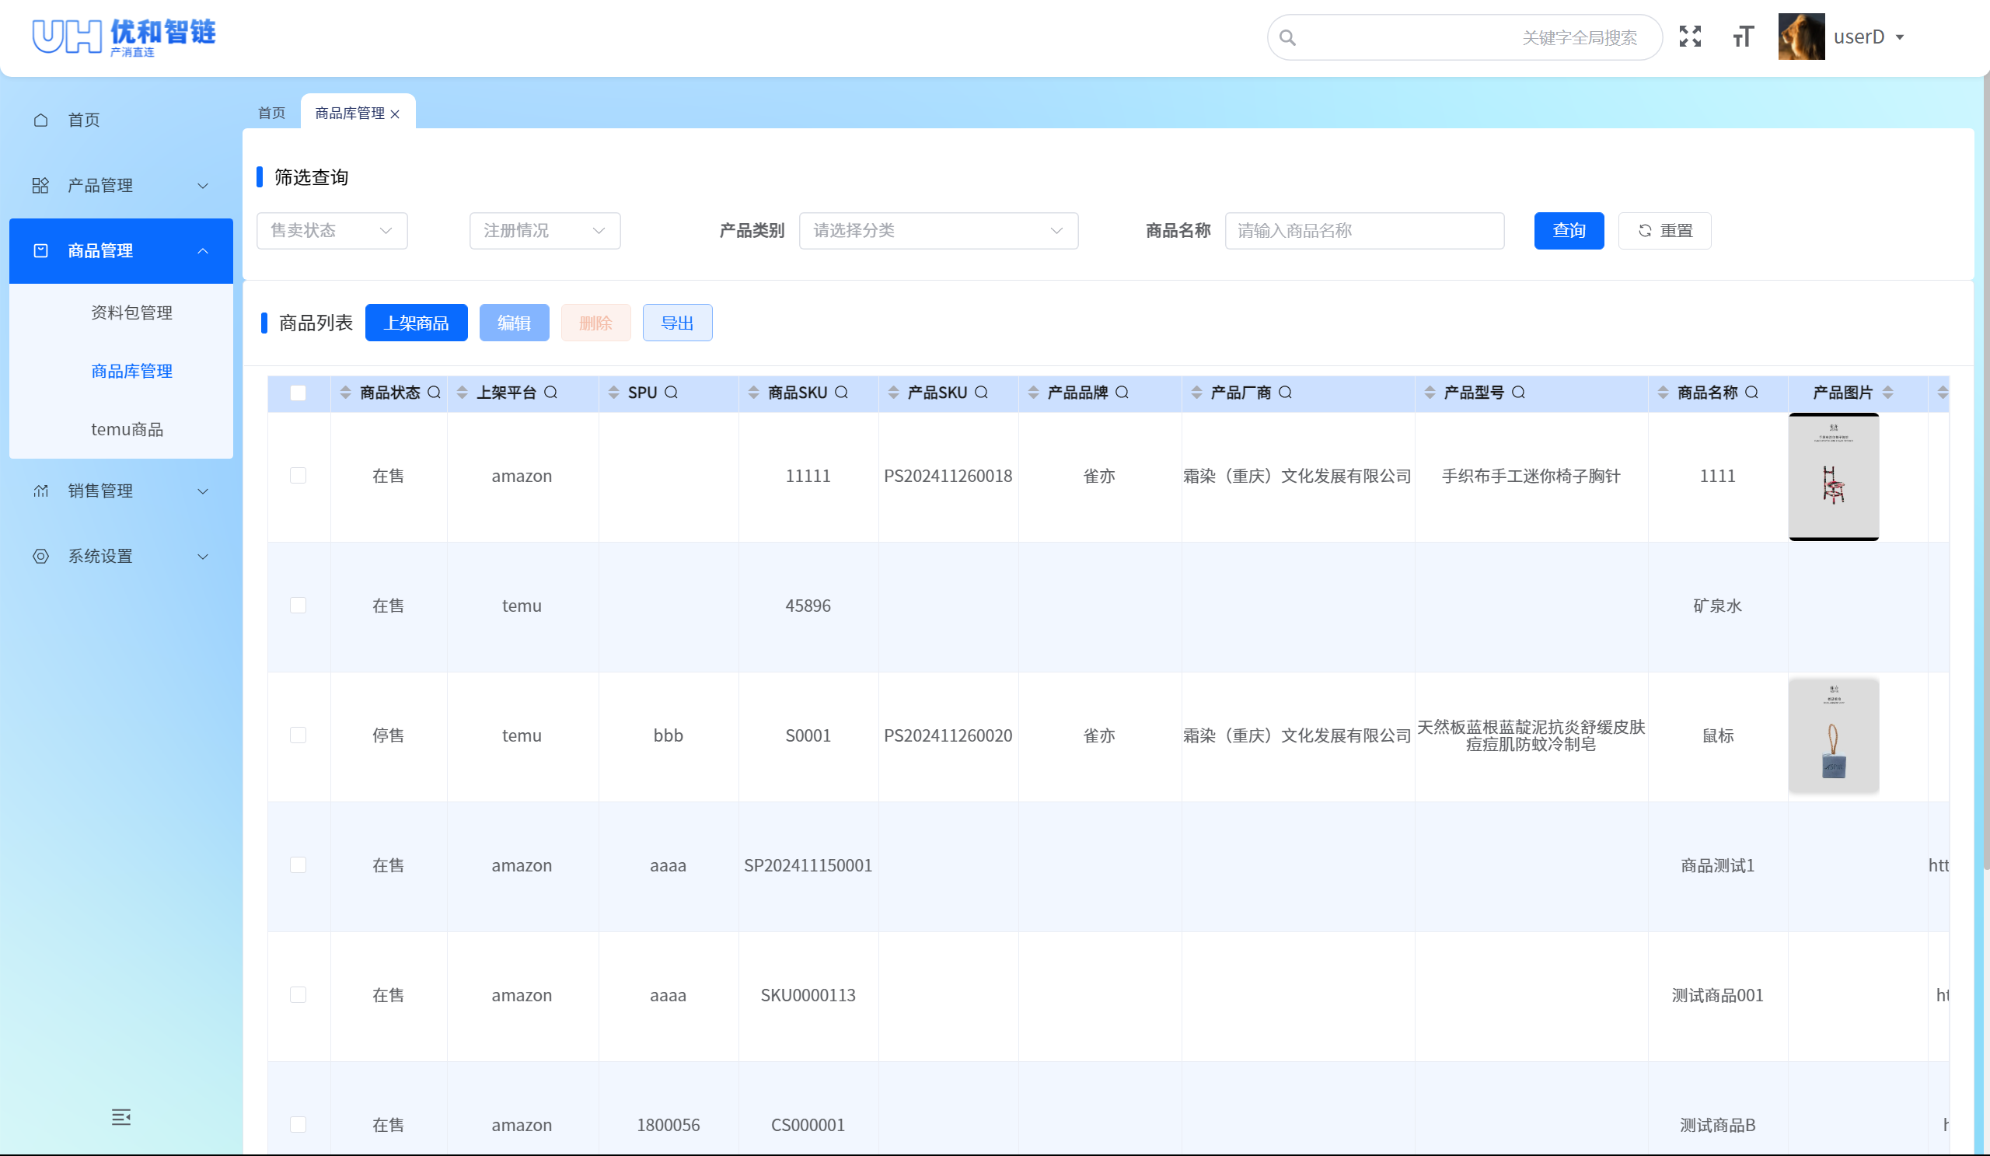Click search icon in 商品SKU column header
1990x1156 pixels.
click(842, 393)
